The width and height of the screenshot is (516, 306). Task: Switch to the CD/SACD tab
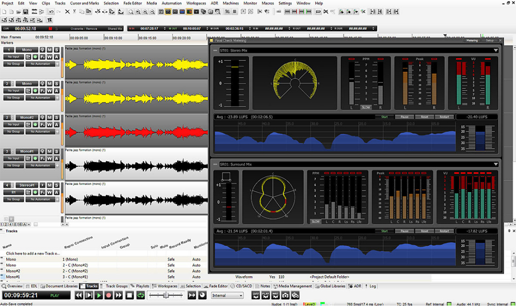[x=241, y=286]
